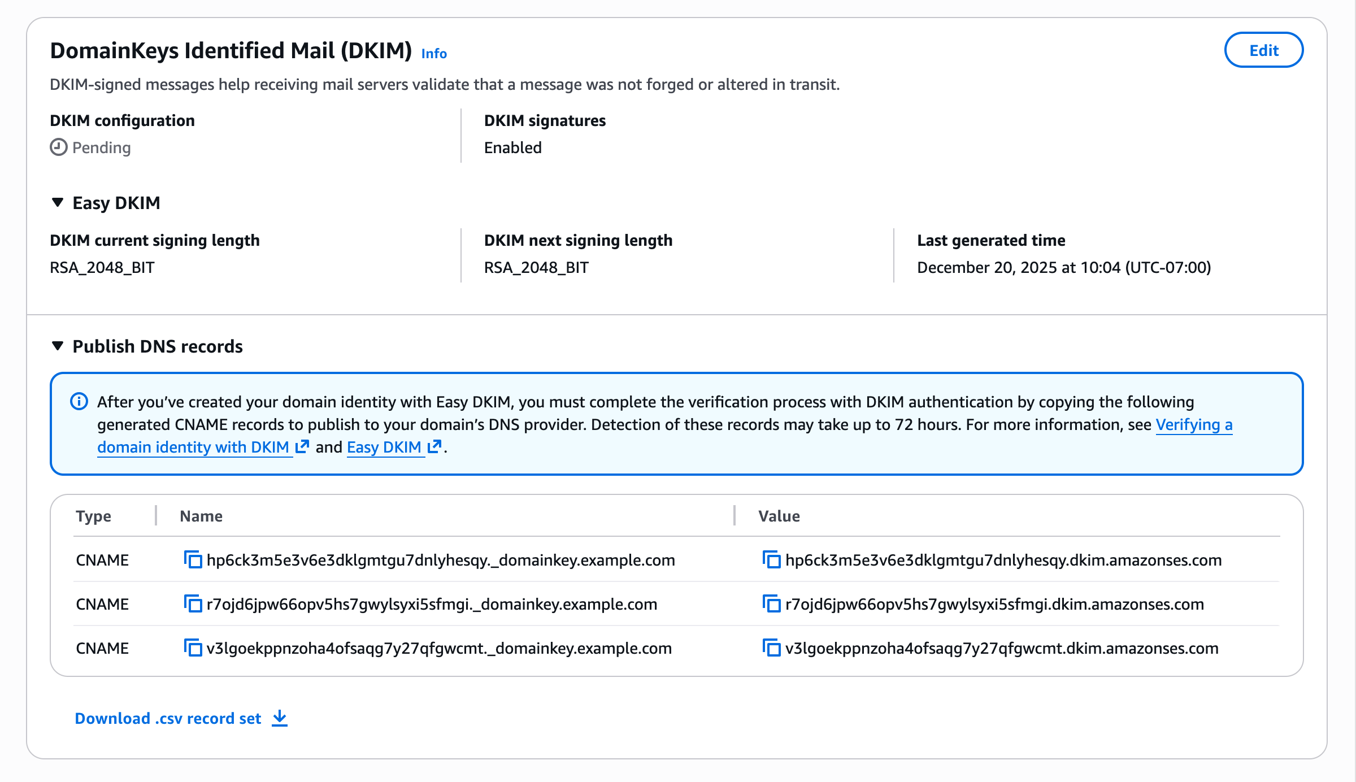Download .csv record set
The width and height of the screenshot is (1356, 782).
tap(168, 718)
